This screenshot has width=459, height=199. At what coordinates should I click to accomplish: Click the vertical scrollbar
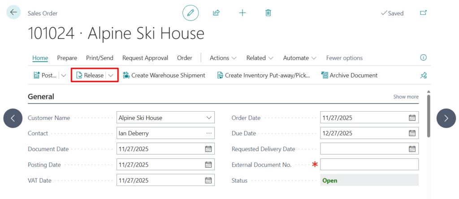[x=429, y=117]
